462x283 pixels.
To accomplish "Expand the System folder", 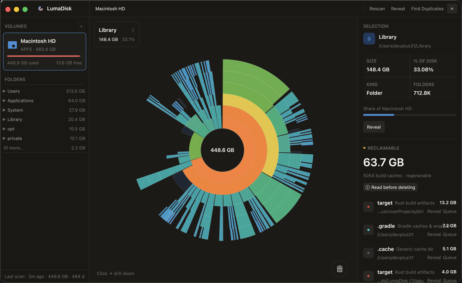I will [x=4, y=110].
